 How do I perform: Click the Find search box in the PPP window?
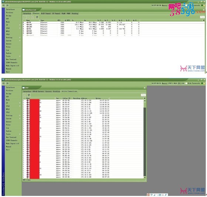(143, 95)
